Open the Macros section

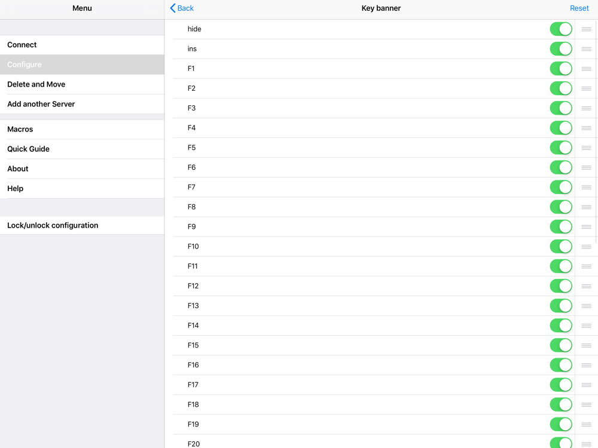(82, 130)
